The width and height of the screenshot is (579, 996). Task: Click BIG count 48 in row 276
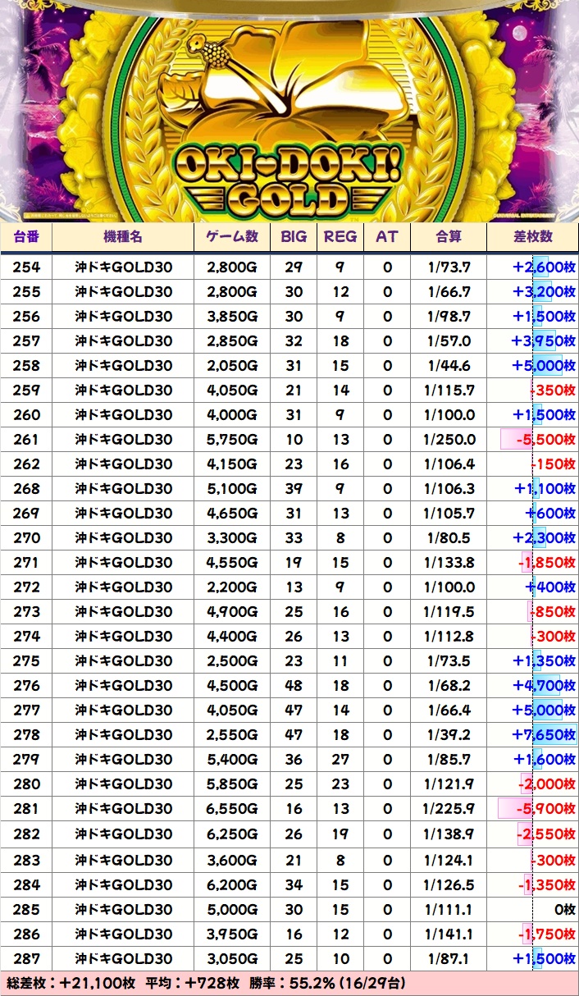point(294,686)
